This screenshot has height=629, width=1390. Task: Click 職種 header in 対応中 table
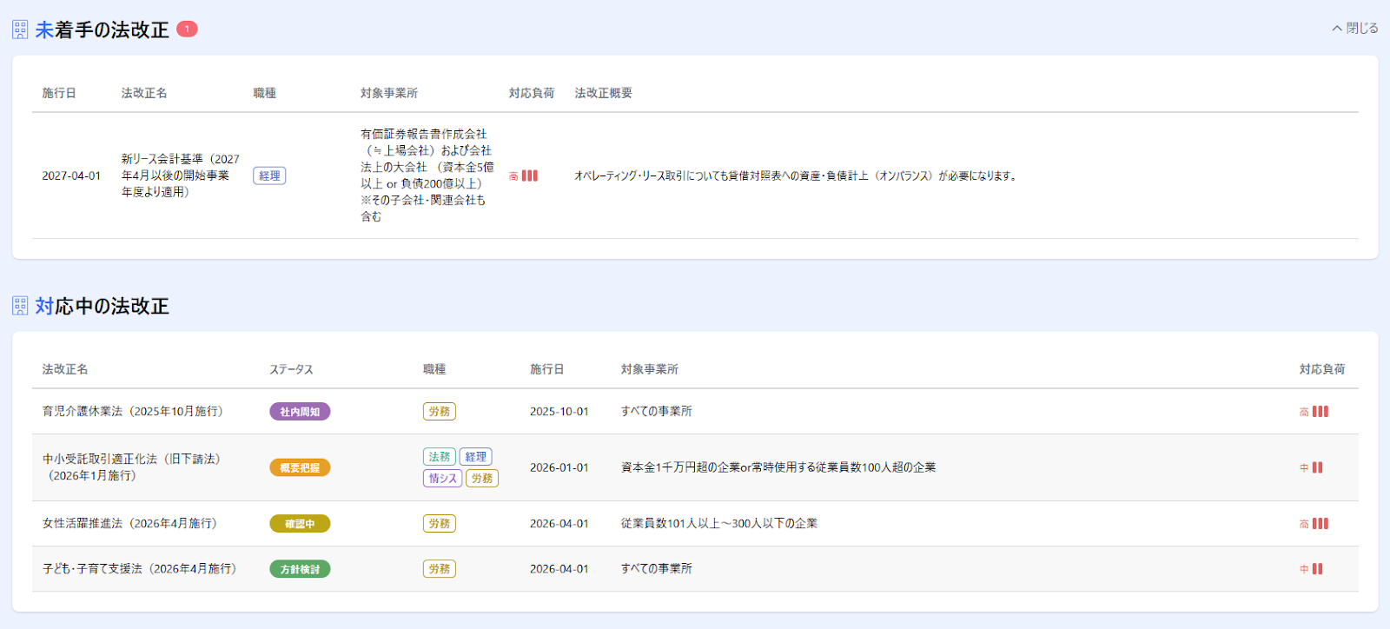tap(434, 369)
